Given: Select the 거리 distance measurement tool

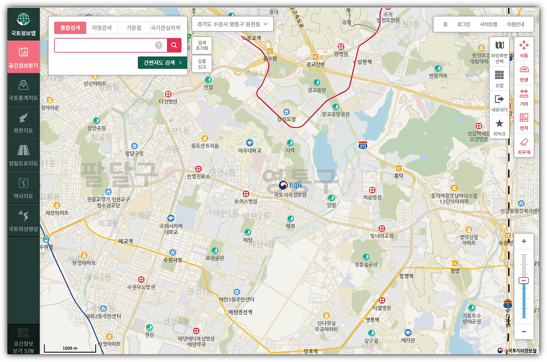Looking at the screenshot, I should (x=524, y=97).
